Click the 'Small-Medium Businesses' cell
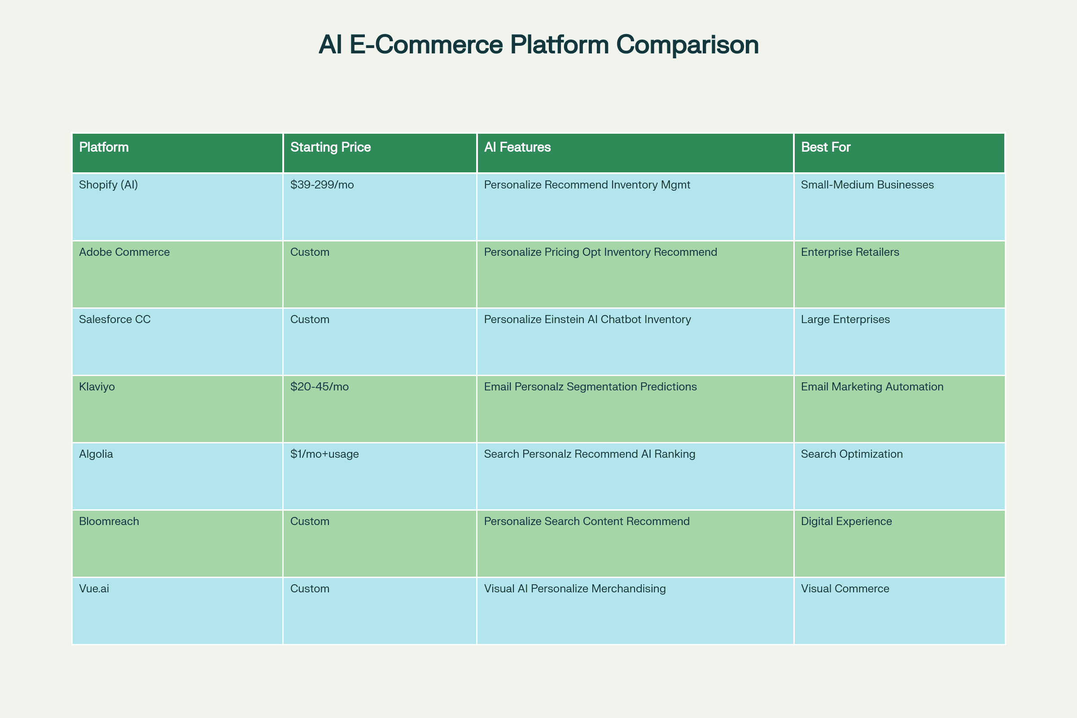Viewport: 1077px width, 718px height. click(x=899, y=207)
